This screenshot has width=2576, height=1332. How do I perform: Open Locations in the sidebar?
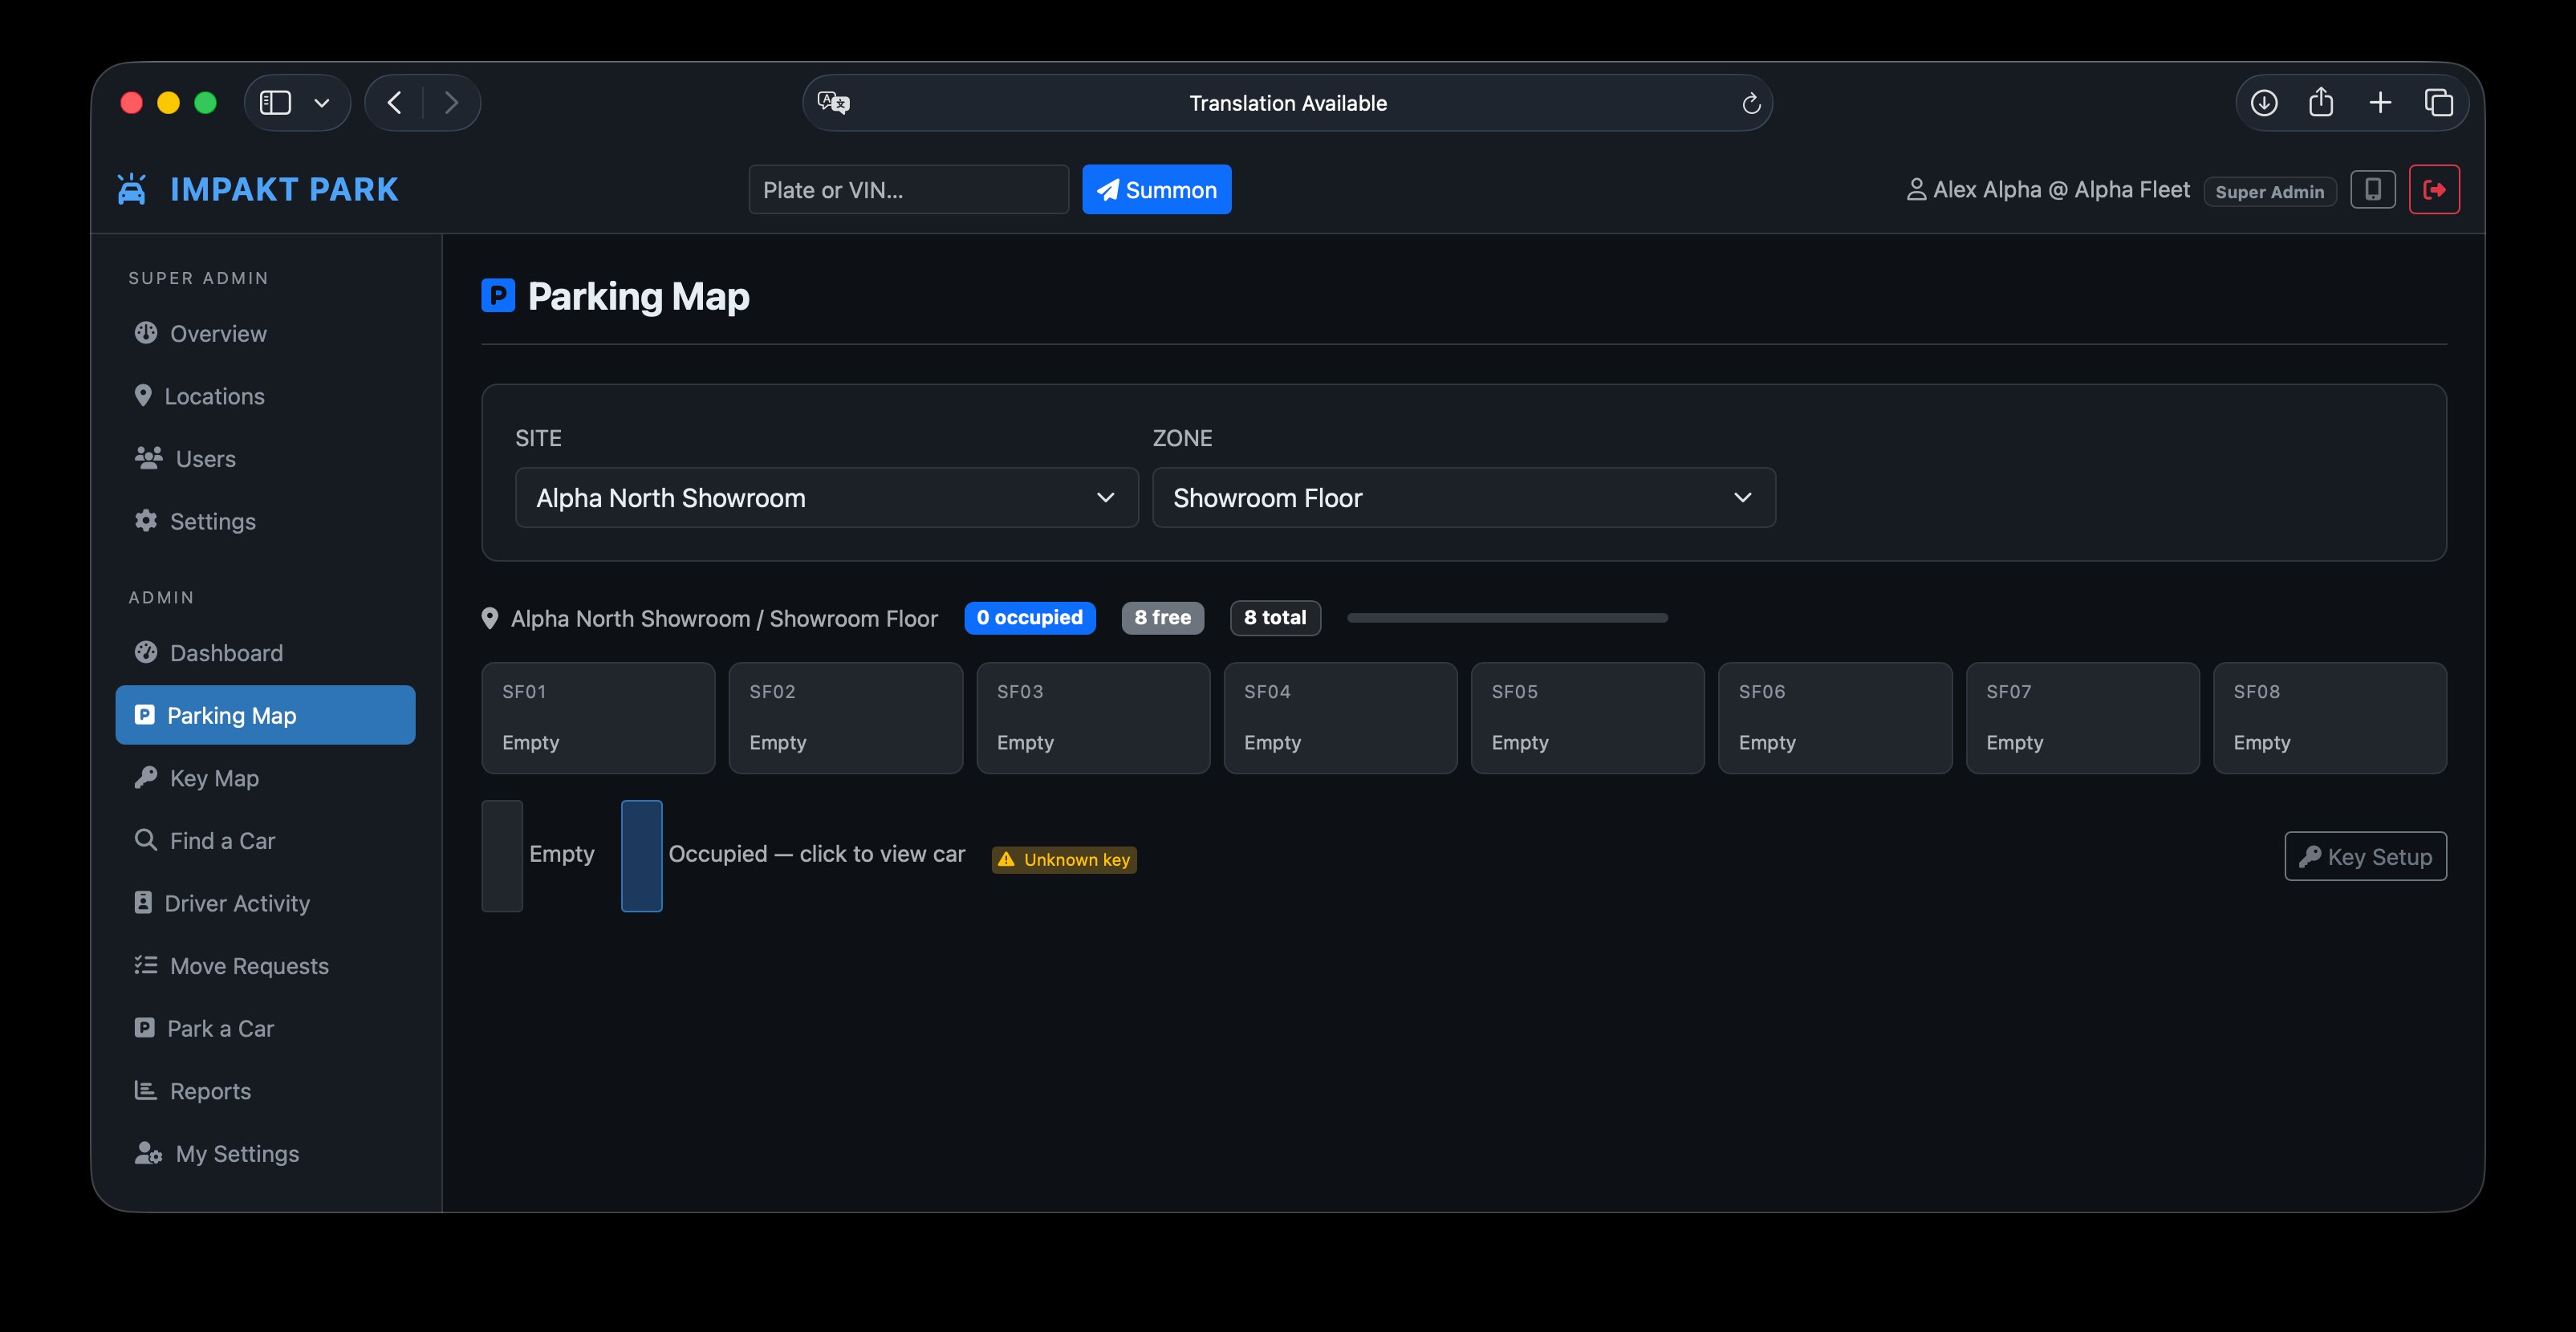pyautogui.click(x=265, y=396)
